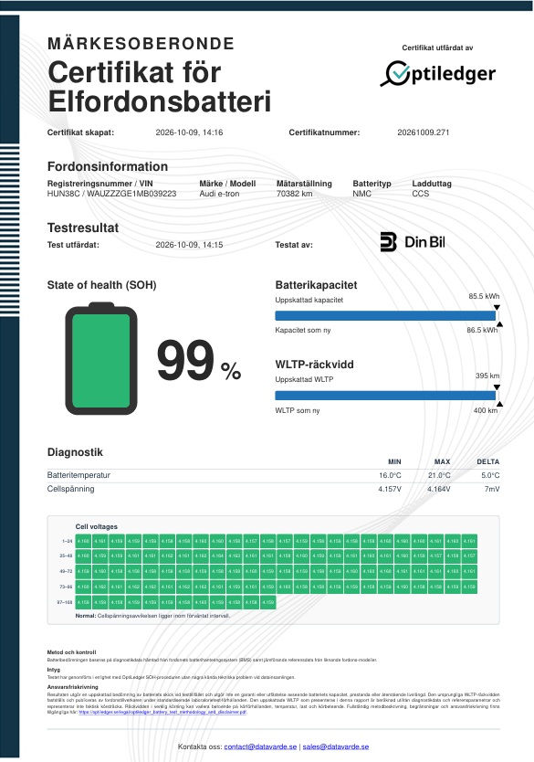Viewport: 534px width, 762px height.
Task: Select the VIN text HUN38C / WAUZZZGE1MB039223
Action: (x=111, y=194)
